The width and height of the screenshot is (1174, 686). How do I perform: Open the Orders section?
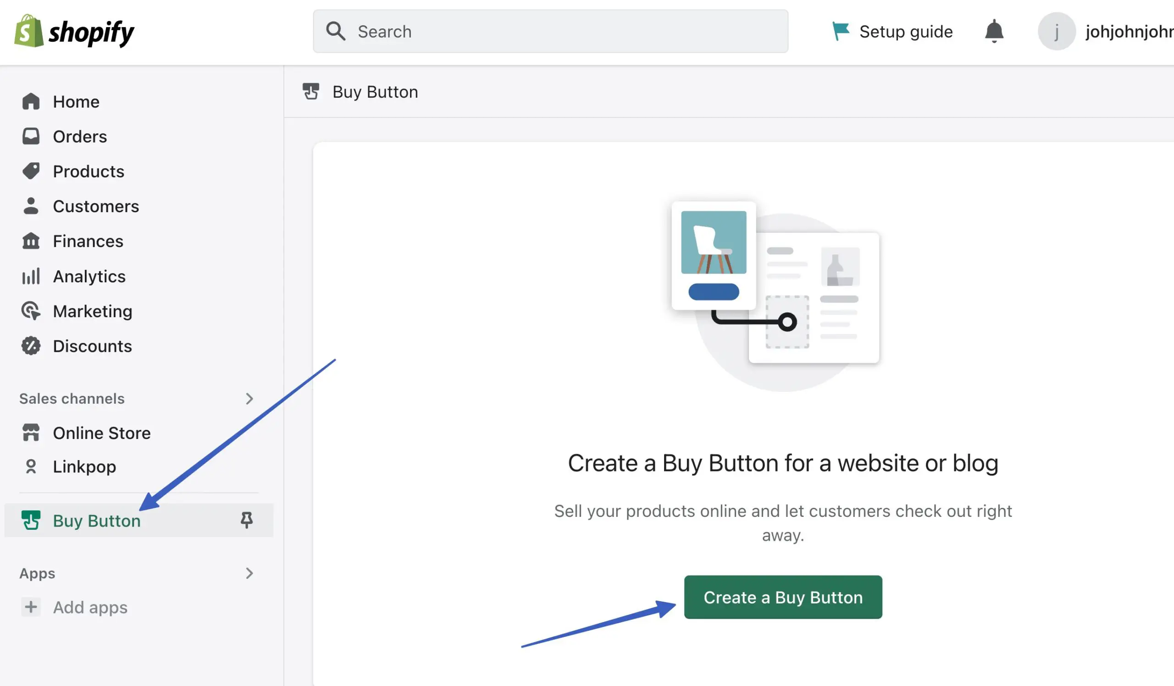(x=80, y=137)
